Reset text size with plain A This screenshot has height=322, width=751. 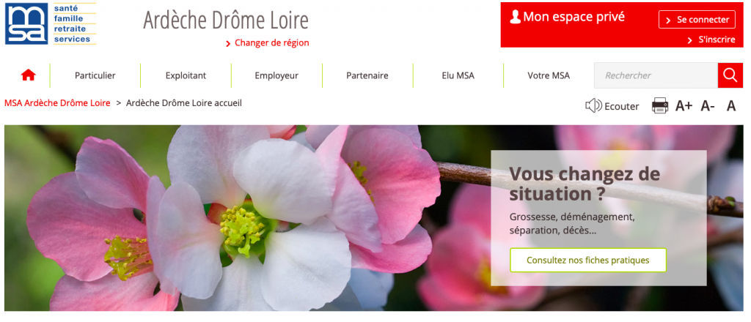click(x=731, y=106)
